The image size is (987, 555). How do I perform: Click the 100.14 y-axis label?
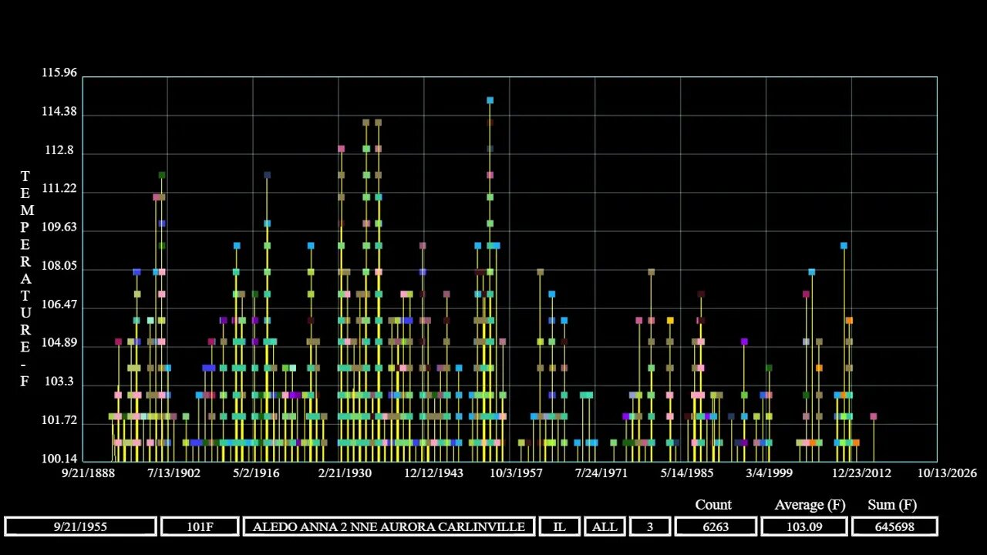59,459
